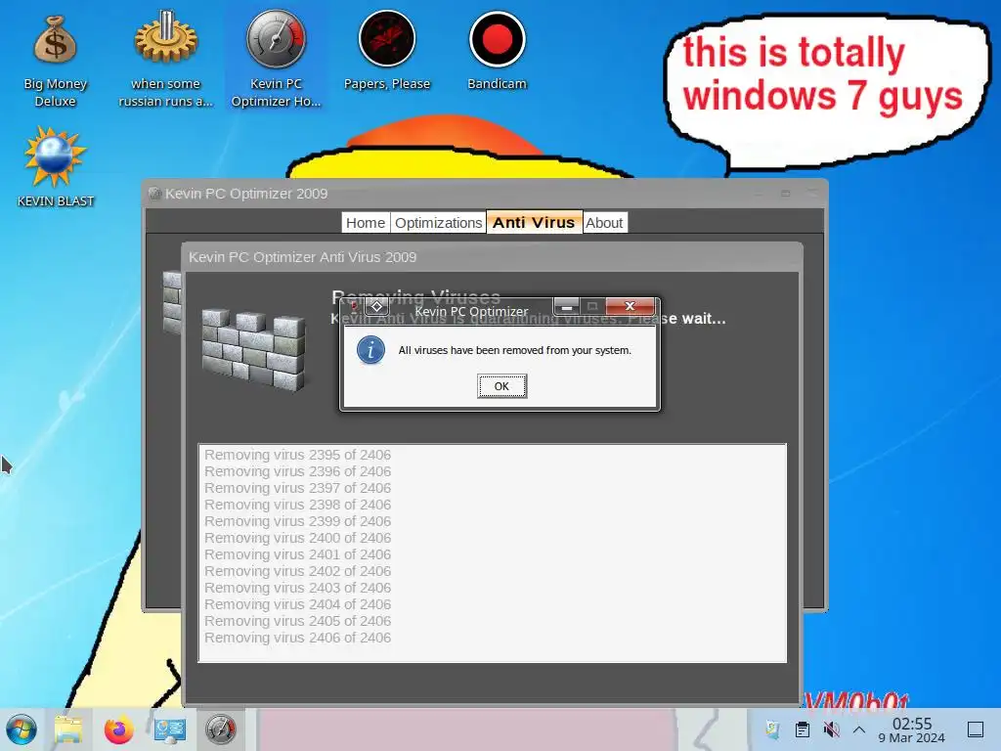Viewport: 1001px width, 751px height.
Task: Click the show desktop button in tray
Action: click(x=976, y=729)
